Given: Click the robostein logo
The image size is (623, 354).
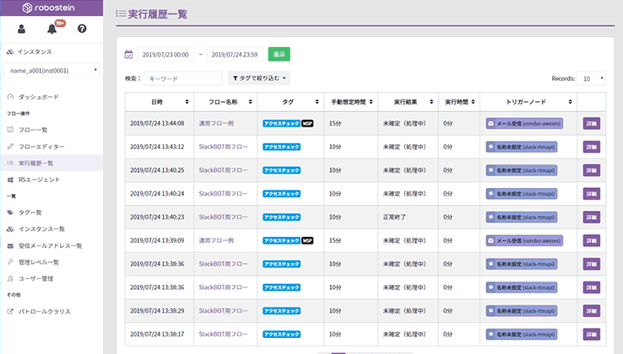Looking at the screenshot, I should click(48, 8).
